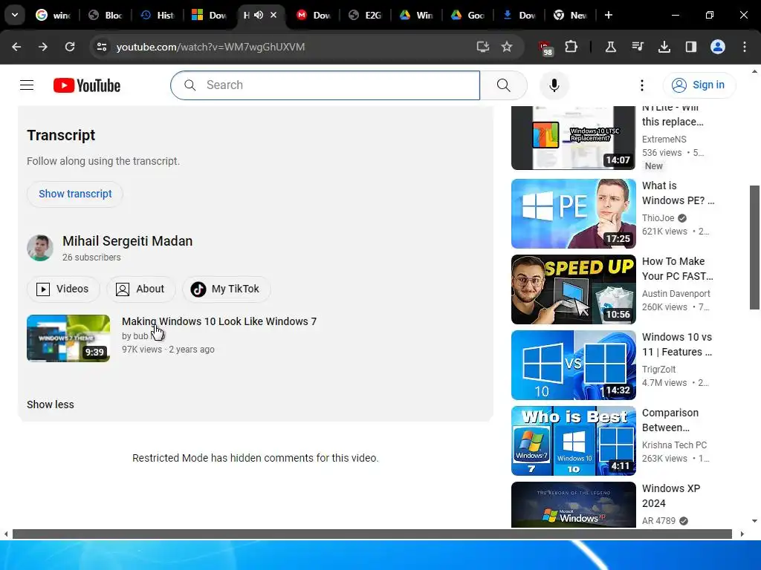Open the ThioJoe channel name

[x=658, y=218]
